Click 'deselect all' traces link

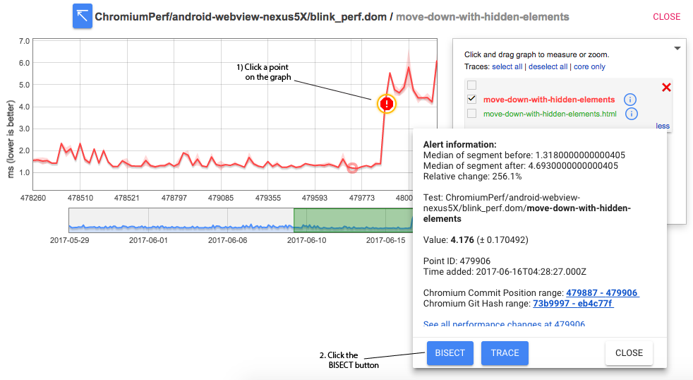[548, 67]
